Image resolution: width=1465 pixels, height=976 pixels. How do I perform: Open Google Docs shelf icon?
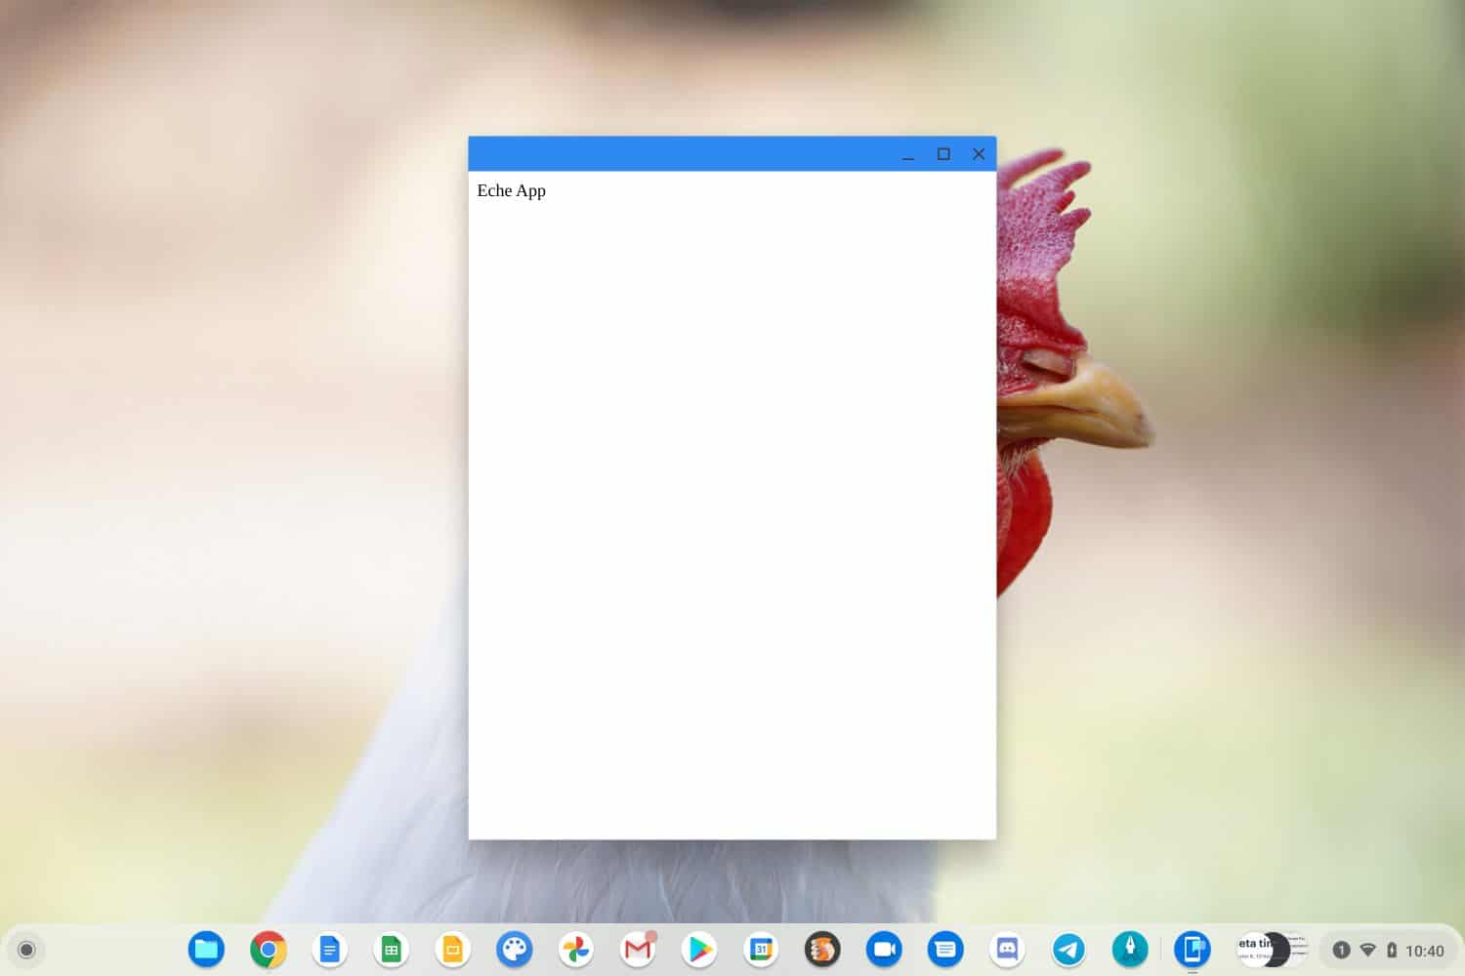pyautogui.click(x=329, y=949)
